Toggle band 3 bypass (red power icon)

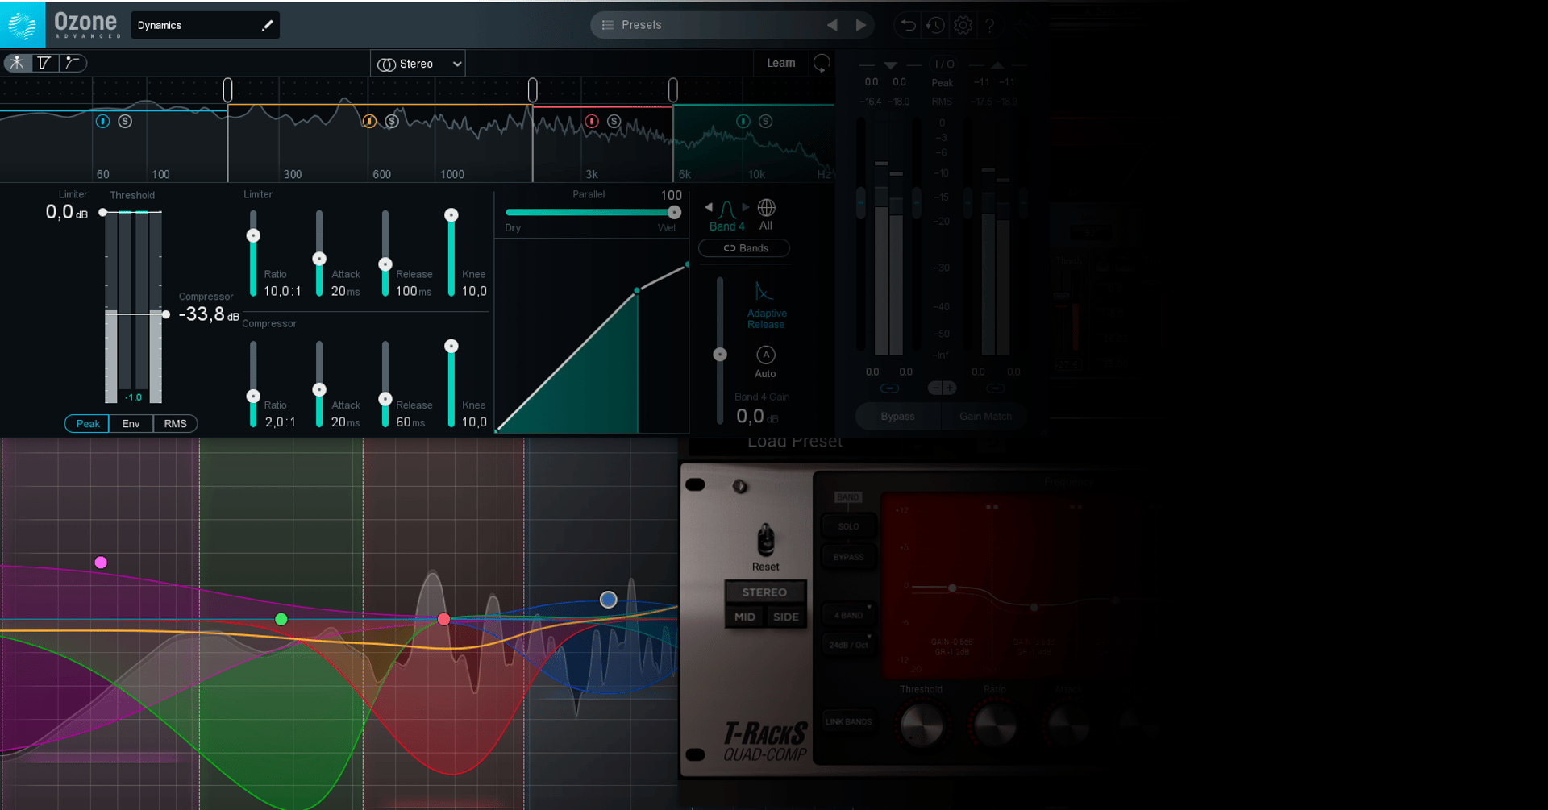592,121
